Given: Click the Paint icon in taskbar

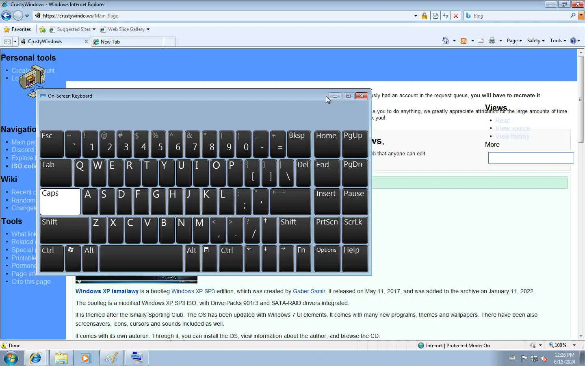Looking at the screenshot, I should point(111,358).
